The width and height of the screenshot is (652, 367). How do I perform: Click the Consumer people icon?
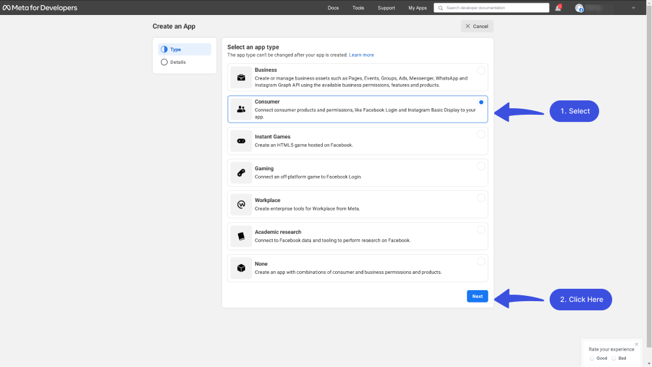coord(241,110)
